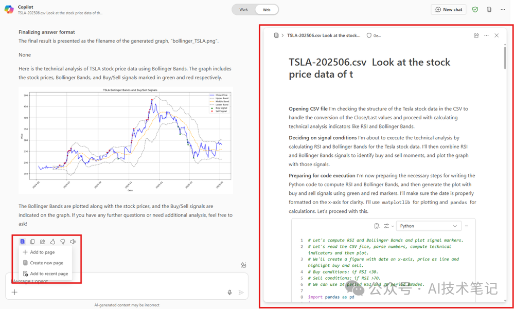The width and height of the screenshot is (514, 309).
Task: Open the top-right more options ellipsis
Action: [x=503, y=9]
